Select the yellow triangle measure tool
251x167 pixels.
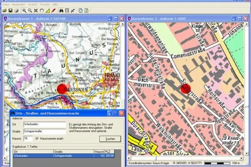coord(48,11)
